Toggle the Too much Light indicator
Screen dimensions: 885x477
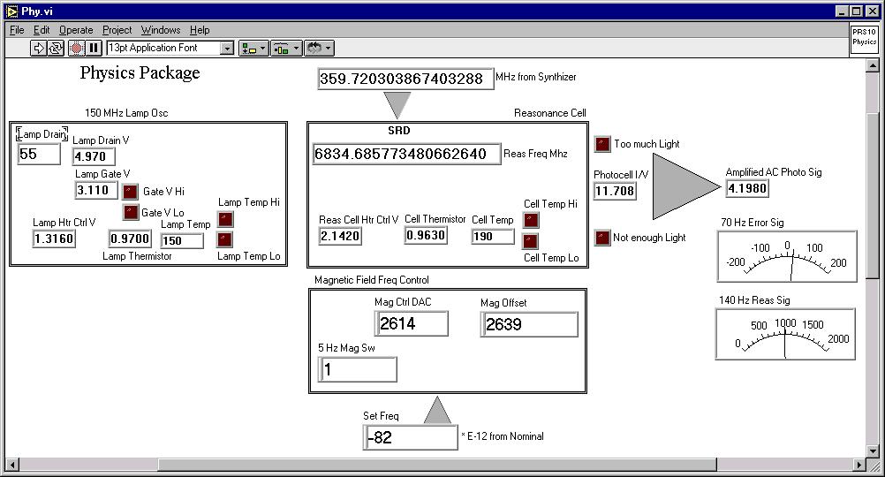tap(602, 144)
